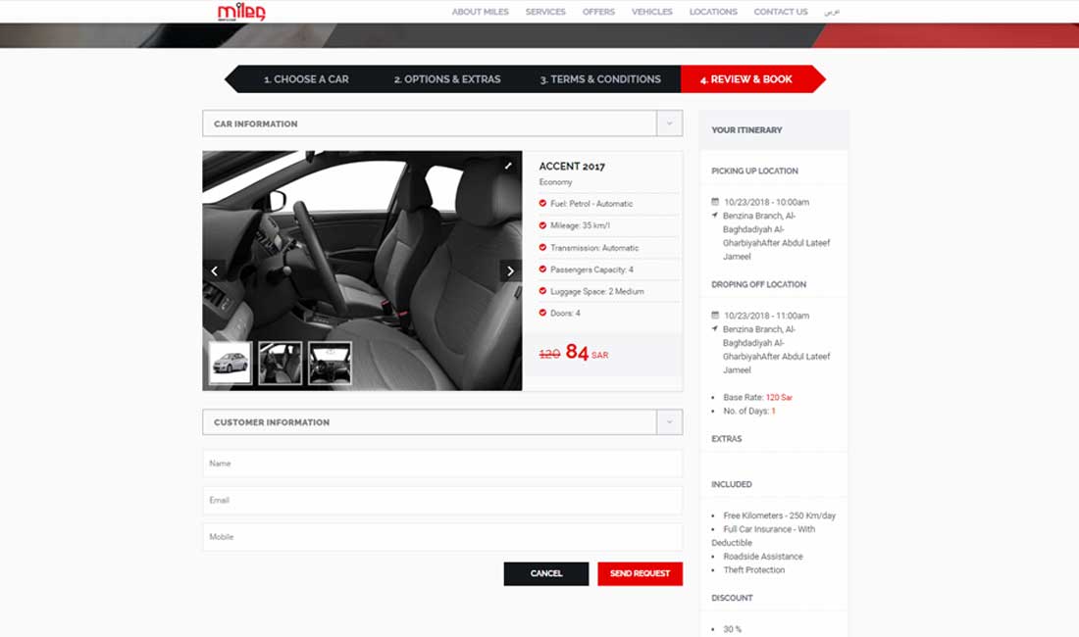1079x637 pixels.
Task: Go to Contact Us page
Action: (x=780, y=12)
